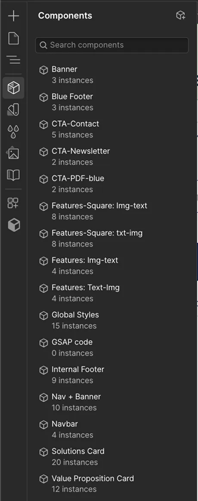Select the Navbar component name
The width and height of the screenshot is (198, 501).
point(65,424)
